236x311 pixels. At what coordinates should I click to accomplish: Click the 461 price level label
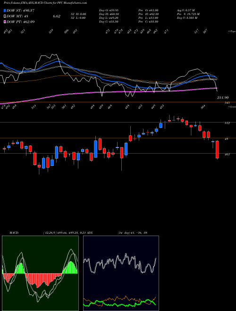tap(227, 154)
